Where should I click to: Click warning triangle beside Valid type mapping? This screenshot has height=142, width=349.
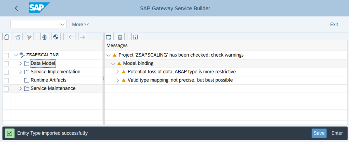pos(124,80)
